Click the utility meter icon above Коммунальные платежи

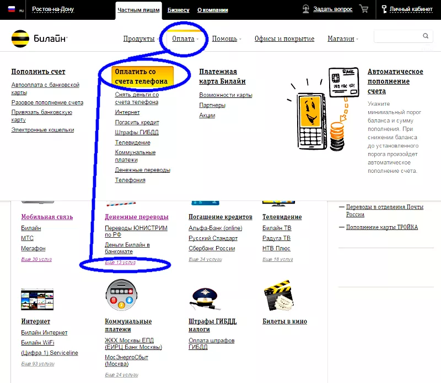pyautogui.click(x=121, y=295)
